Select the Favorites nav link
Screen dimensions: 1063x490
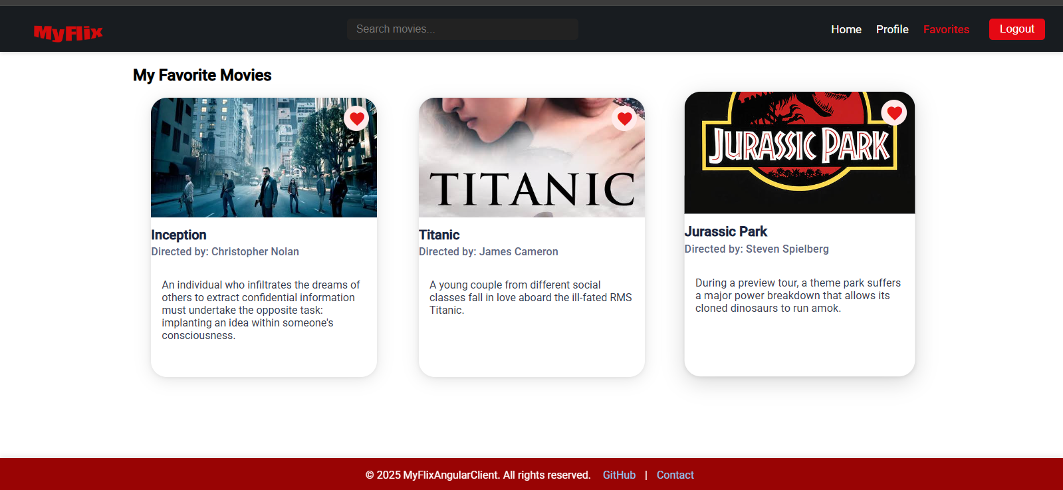(946, 29)
